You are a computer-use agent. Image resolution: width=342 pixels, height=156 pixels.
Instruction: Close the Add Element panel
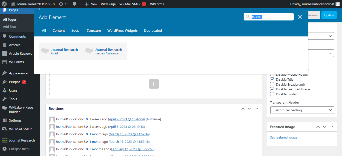point(300,17)
